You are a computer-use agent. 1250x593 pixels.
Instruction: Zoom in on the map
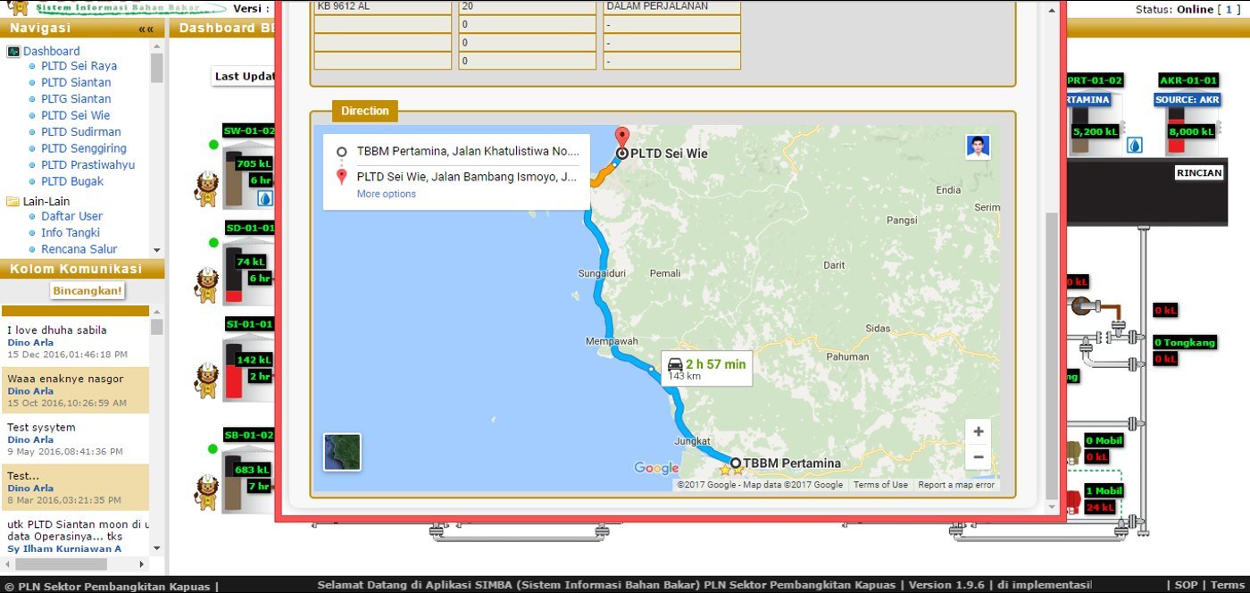tap(978, 431)
